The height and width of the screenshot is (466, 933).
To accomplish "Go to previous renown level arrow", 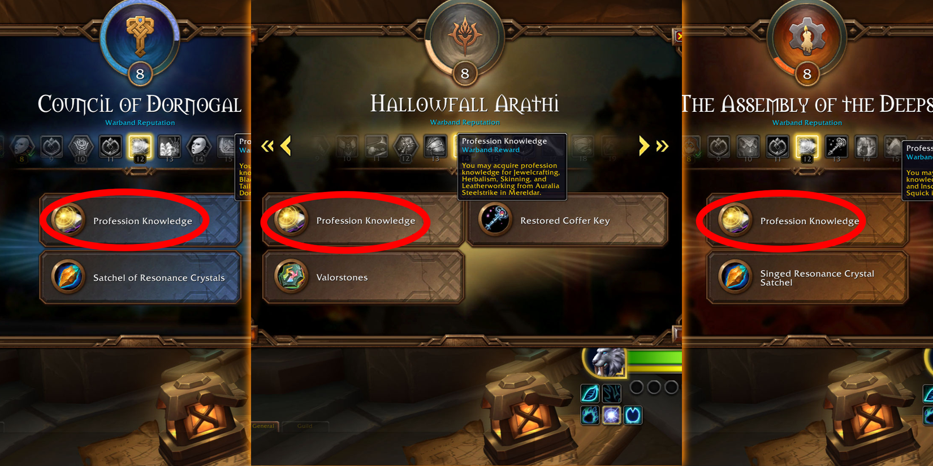I will pyautogui.click(x=286, y=146).
